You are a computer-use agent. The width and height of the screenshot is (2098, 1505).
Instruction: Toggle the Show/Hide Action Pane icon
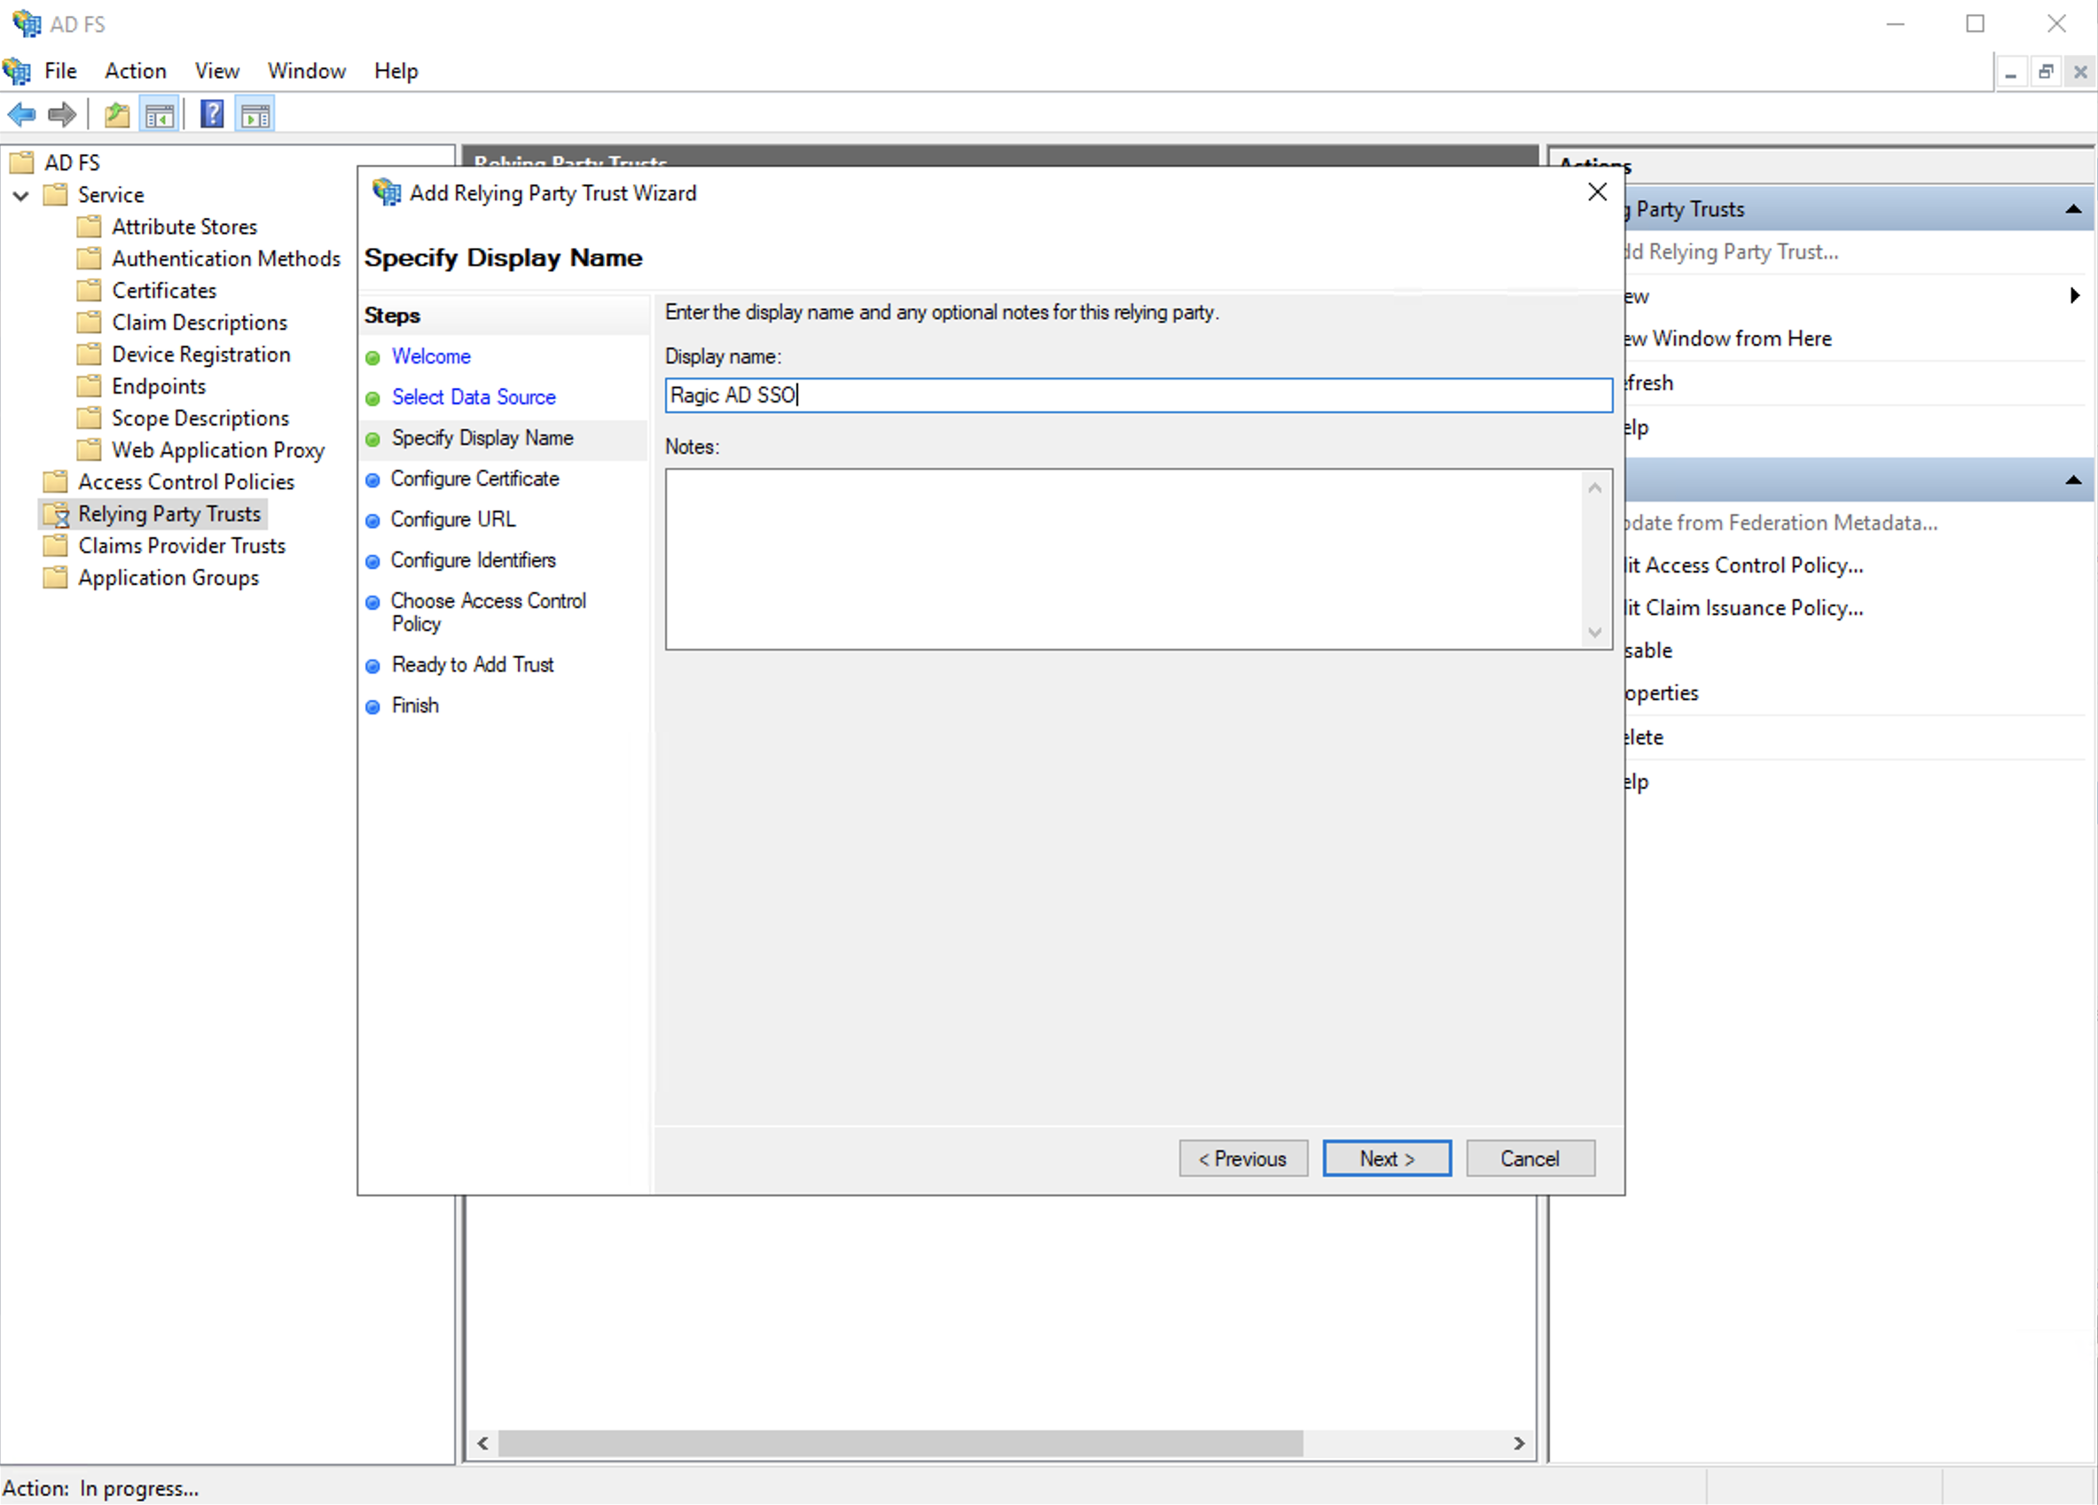point(254,114)
